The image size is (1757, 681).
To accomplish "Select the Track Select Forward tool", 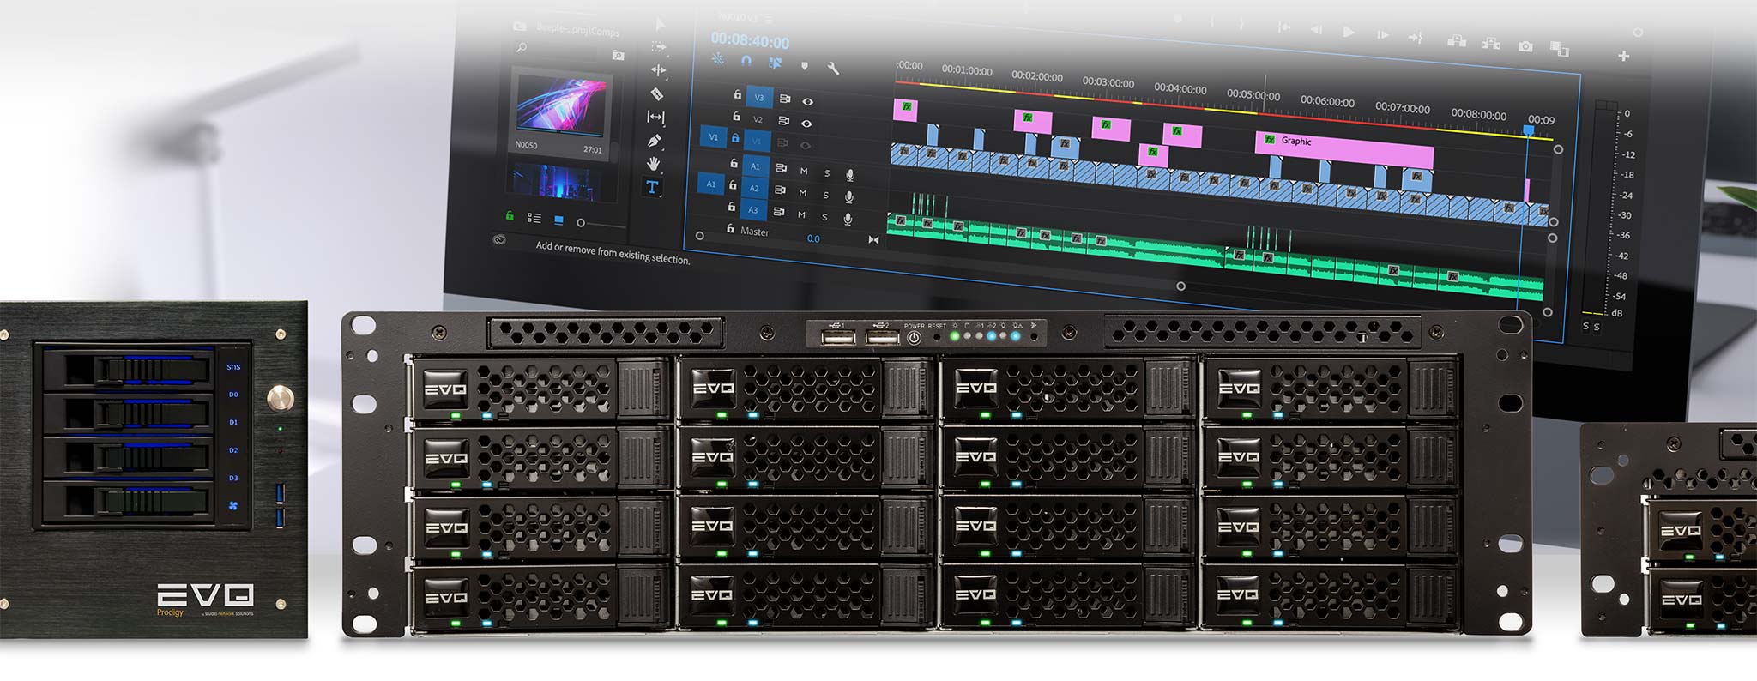I will click(659, 46).
